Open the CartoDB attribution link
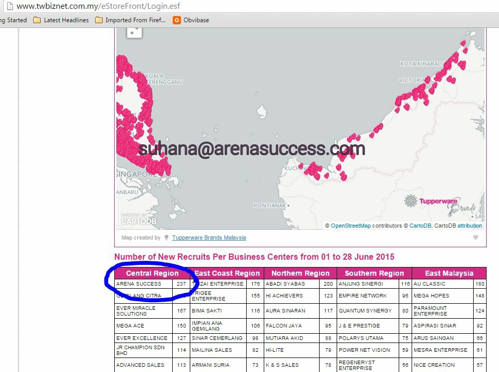499x372 pixels. (x=420, y=226)
